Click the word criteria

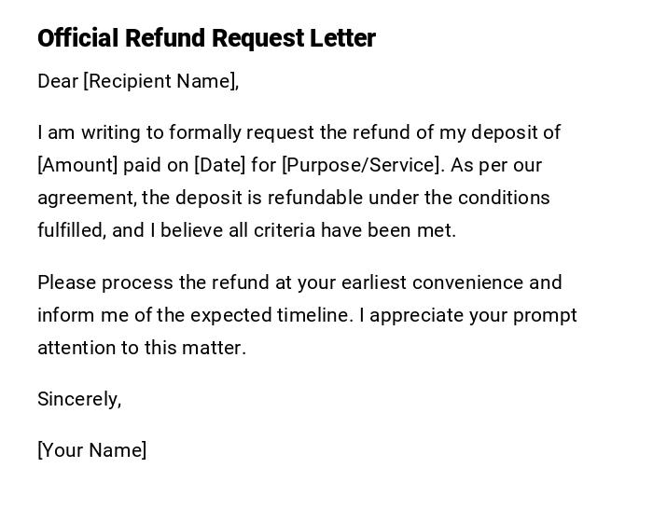285,230
